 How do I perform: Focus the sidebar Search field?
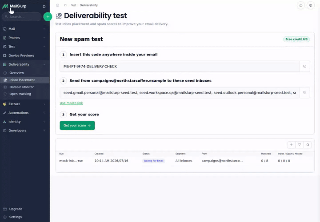coord(22,17)
